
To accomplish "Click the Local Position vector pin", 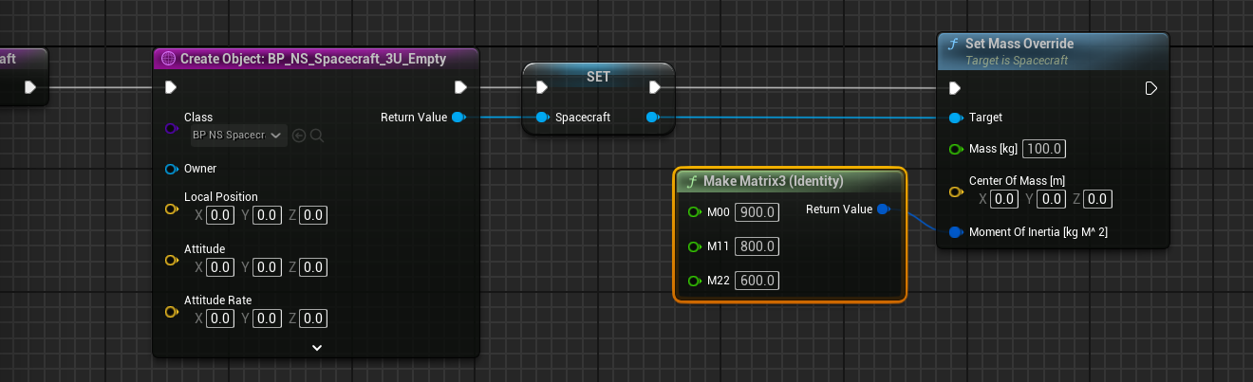I will tap(171, 209).
